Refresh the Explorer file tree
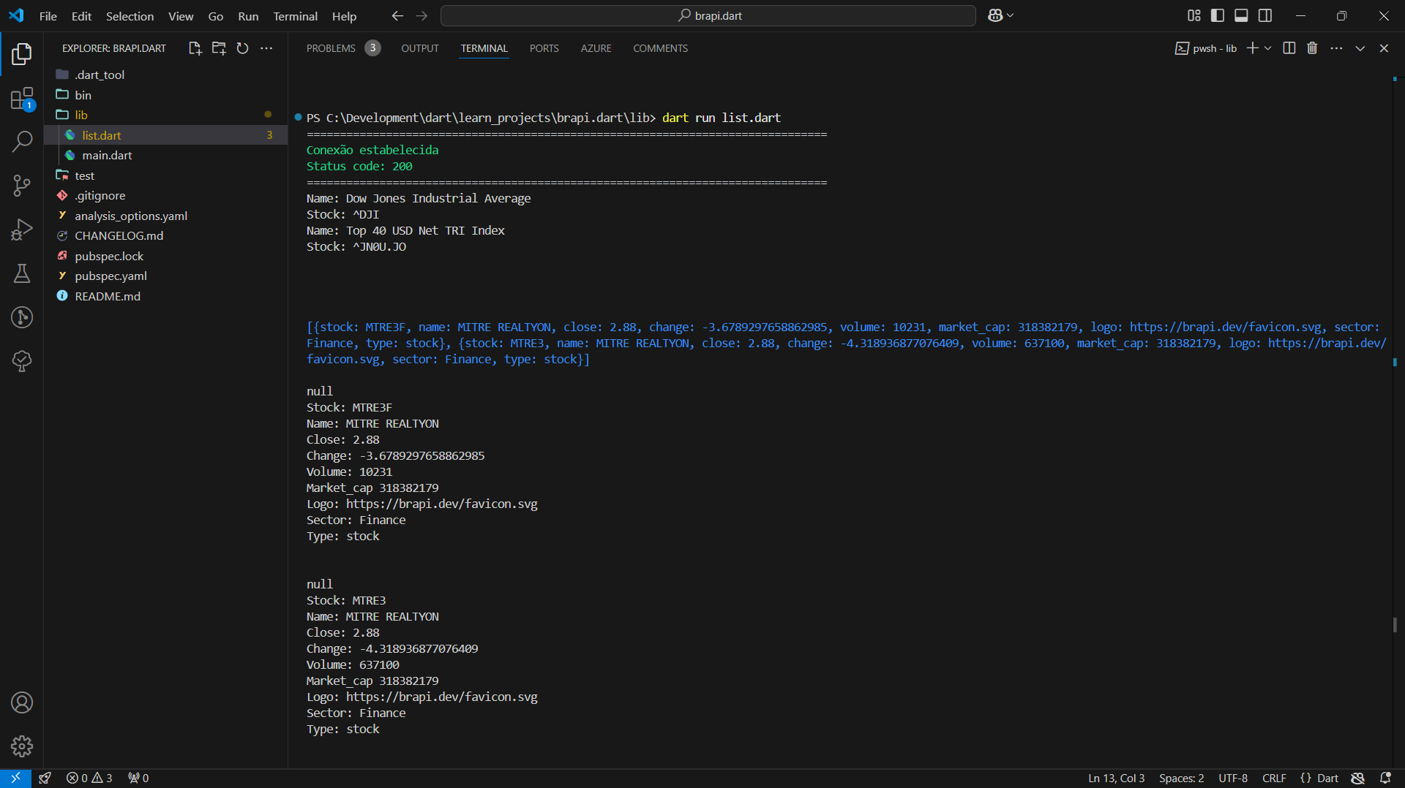The image size is (1405, 788). (x=243, y=48)
